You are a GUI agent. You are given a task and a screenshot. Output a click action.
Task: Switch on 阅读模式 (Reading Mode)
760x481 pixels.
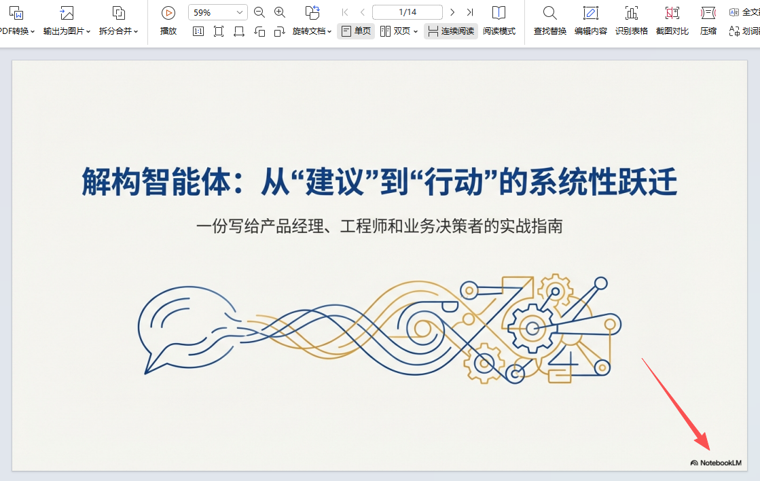point(499,20)
